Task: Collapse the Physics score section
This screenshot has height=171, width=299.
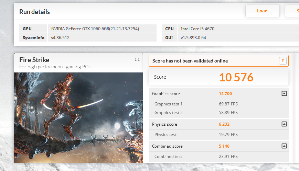Action: coord(284,124)
